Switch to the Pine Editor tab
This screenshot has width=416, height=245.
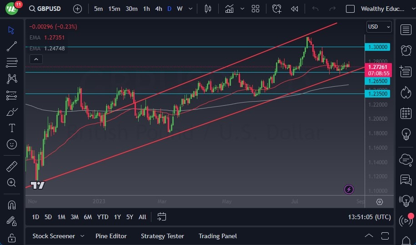[111, 236]
